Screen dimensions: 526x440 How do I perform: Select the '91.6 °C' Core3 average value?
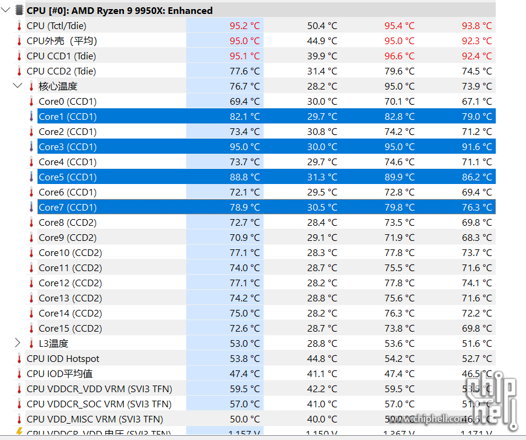click(x=476, y=147)
